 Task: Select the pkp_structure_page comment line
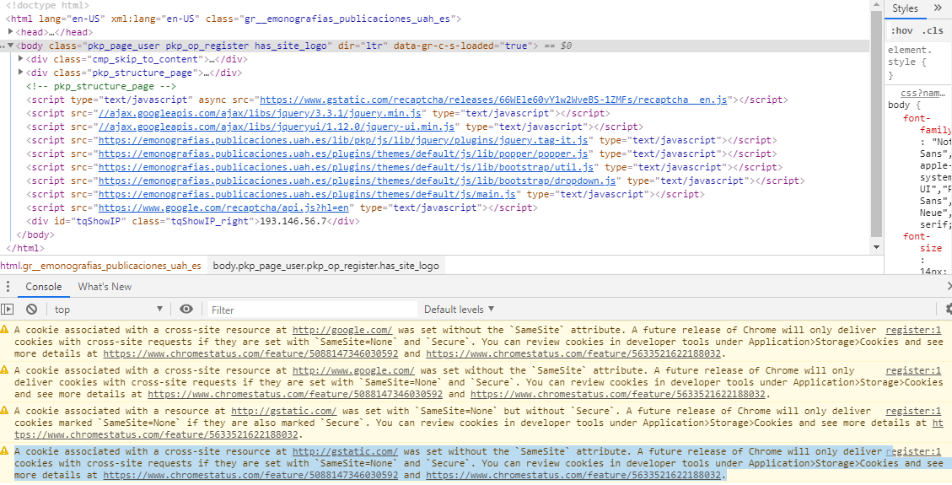click(x=102, y=86)
